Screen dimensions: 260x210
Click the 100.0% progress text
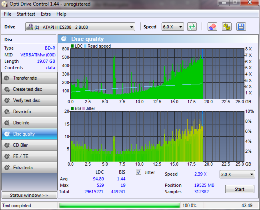pyautogui.click(x=189, y=206)
